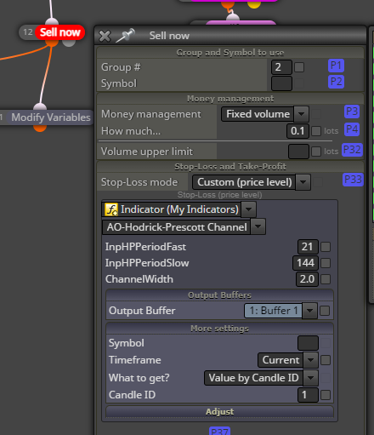Close the Sell now properties panel

pyautogui.click(x=105, y=36)
